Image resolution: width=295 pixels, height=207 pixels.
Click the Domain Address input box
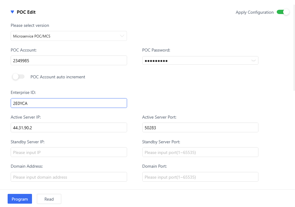69,177
